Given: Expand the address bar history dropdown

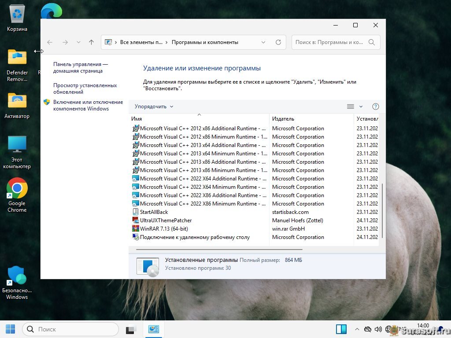Looking at the screenshot, I should pyautogui.click(x=263, y=42).
